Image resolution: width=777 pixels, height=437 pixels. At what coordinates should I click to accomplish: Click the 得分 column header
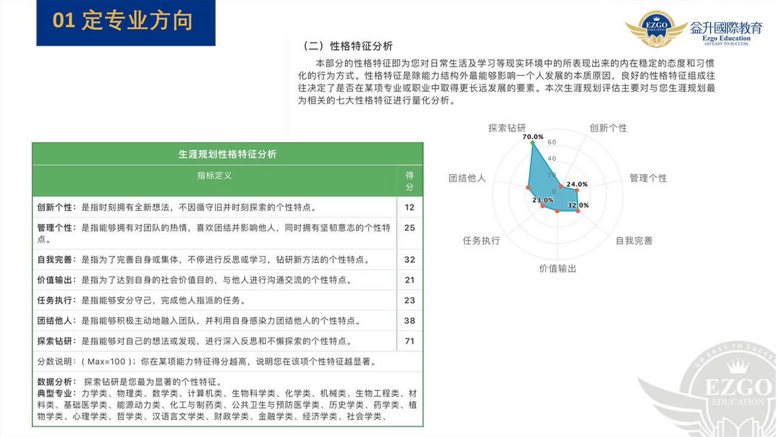[409, 181]
